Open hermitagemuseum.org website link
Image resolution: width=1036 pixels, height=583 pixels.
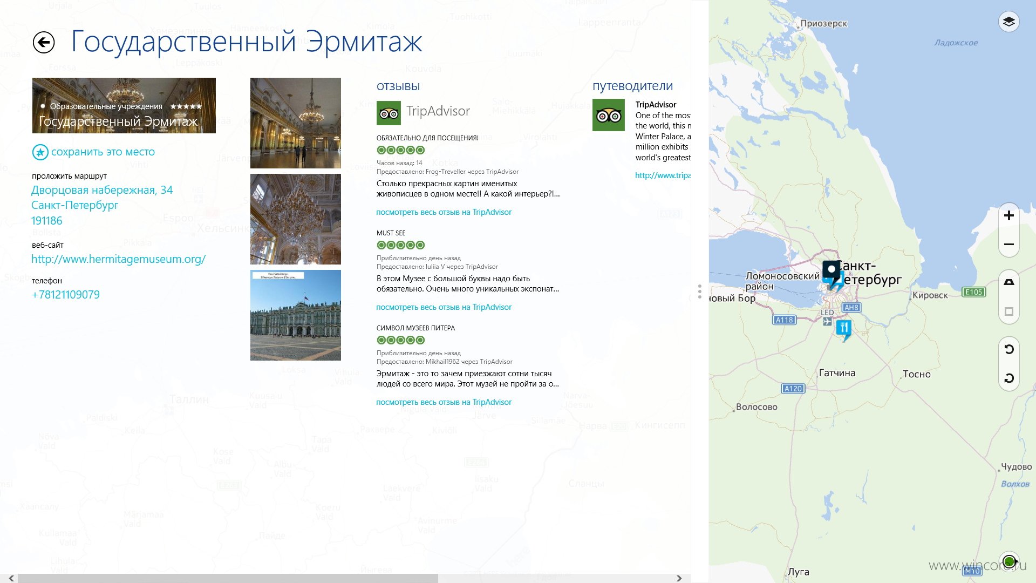coord(118,259)
